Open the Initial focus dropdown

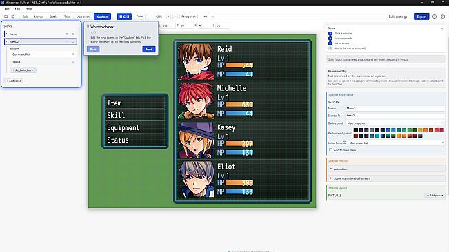[397, 143]
